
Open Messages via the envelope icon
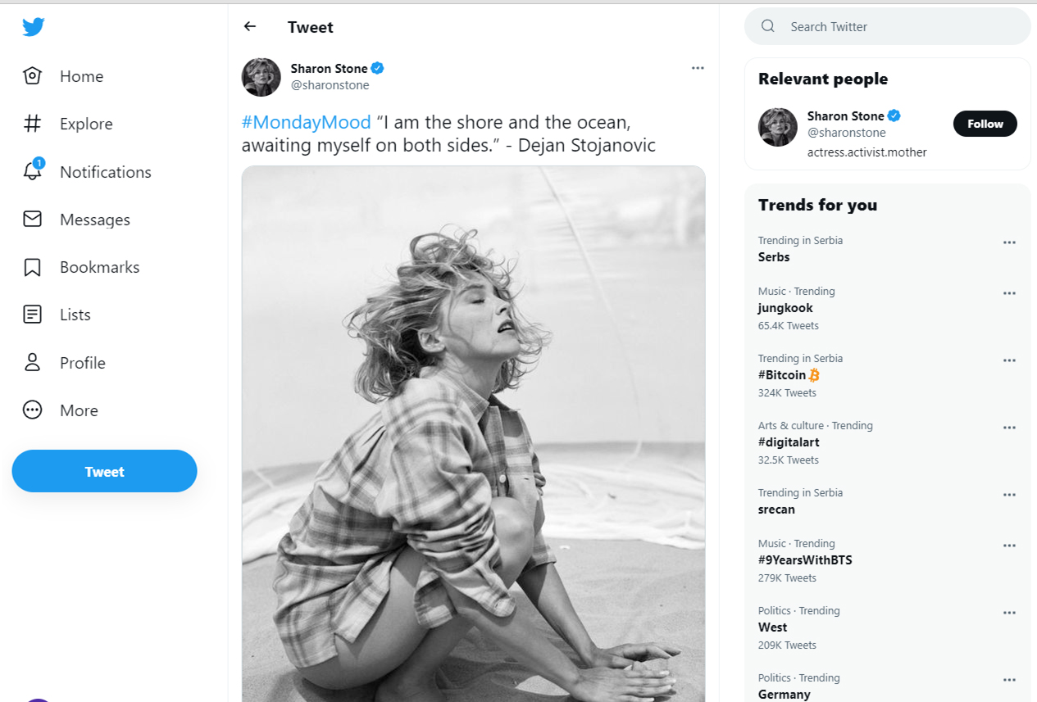click(x=32, y=220)
